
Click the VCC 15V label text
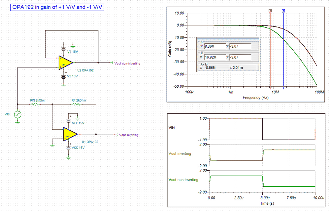(78, 148)
